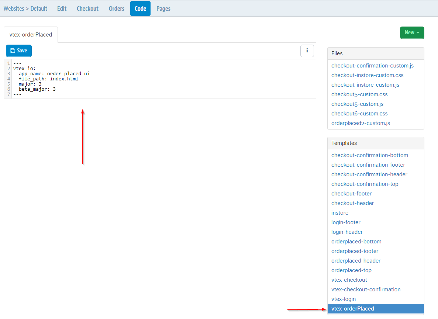The width and height of the screenshot is (438, 319).
Task: Open orderplaced2-custom.js file
Action: pyautogui.click(x=361, y=123)
